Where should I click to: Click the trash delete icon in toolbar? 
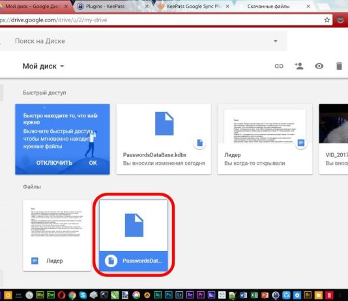tap(339, 66)
